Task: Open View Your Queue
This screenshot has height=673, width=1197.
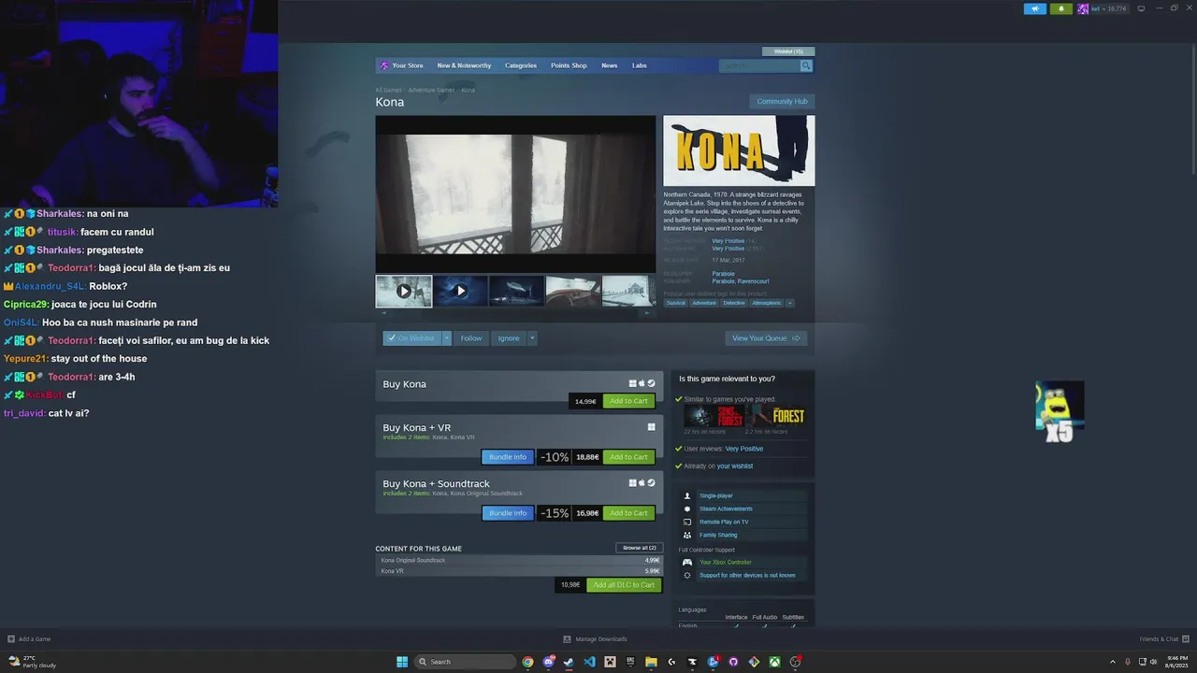Action: click(x=766, y=338)
